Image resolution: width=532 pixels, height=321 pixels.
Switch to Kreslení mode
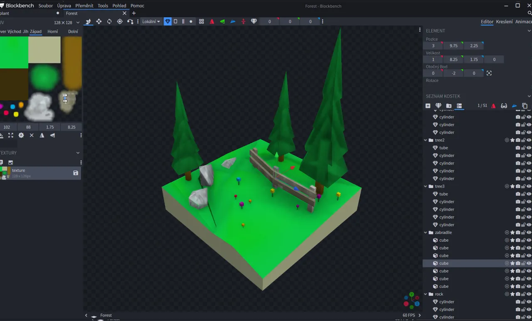504,22
